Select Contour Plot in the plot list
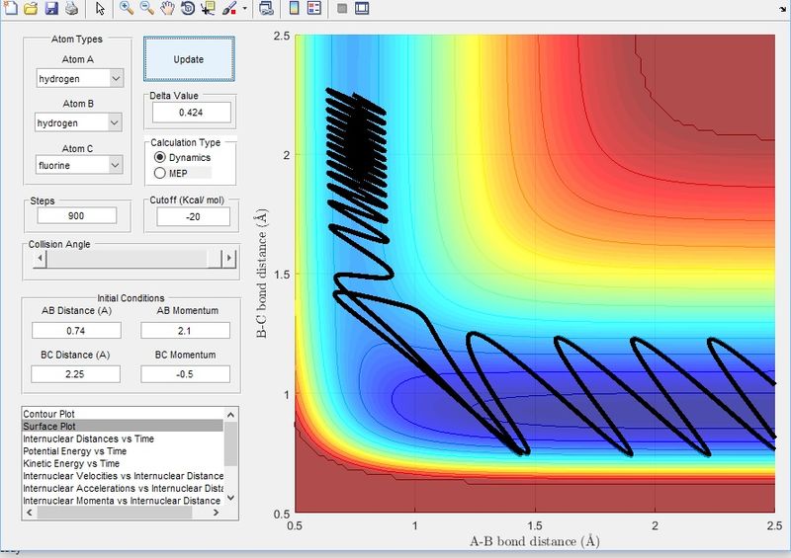Image resolution: width=791 pixels, height=558 pixels. pyautogui.click(x=123, y=414)
